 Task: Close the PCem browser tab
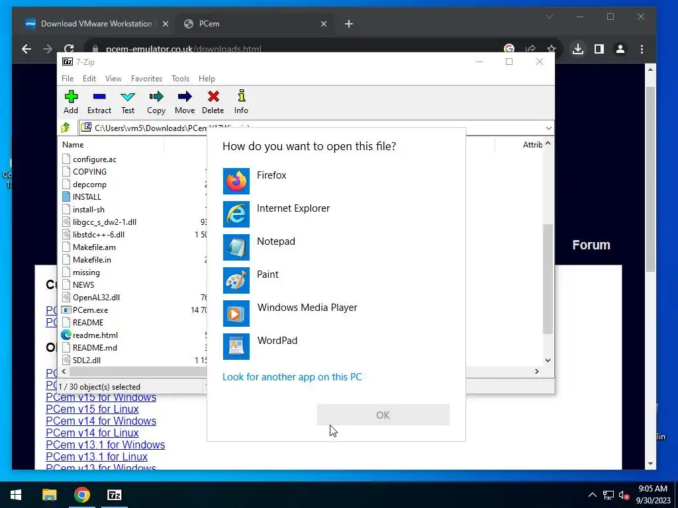323,24
